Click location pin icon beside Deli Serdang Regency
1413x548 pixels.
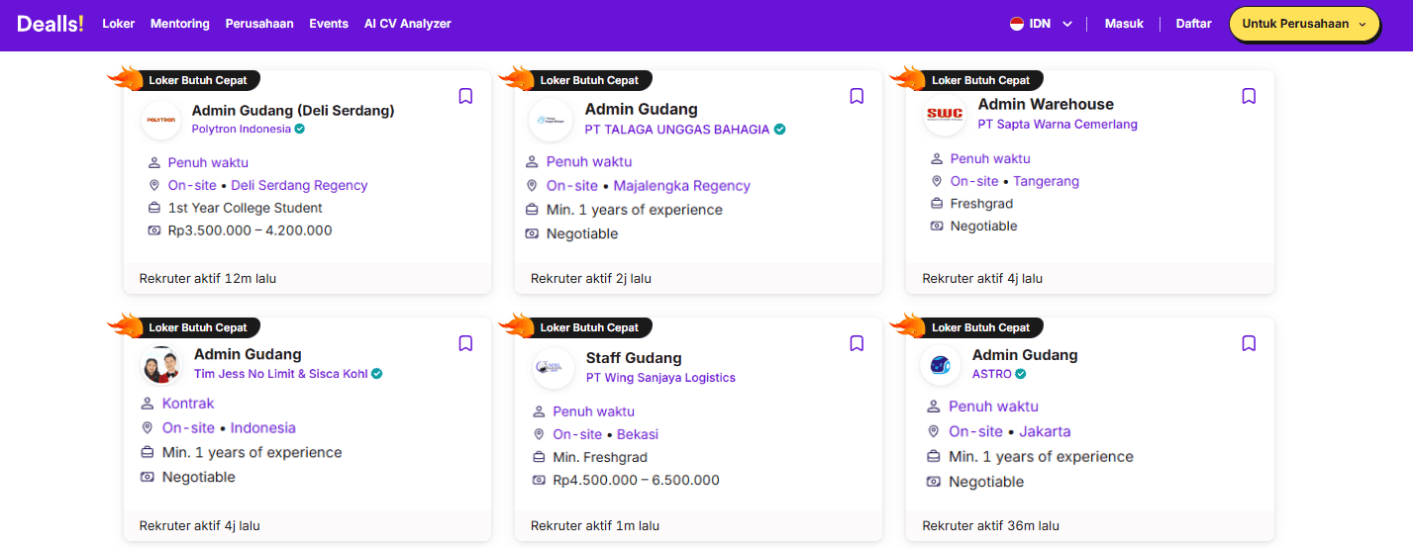154,185
